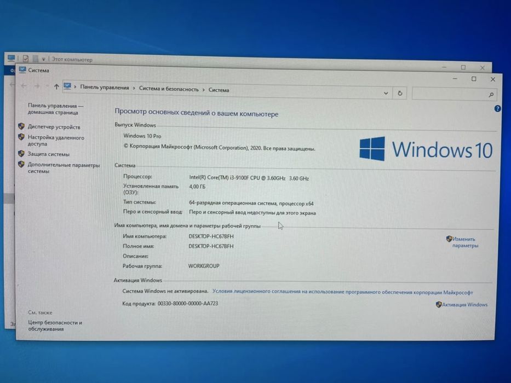
Task: Open 'Настройка удаленного доступа' link
Action: (x=56, y=141)
